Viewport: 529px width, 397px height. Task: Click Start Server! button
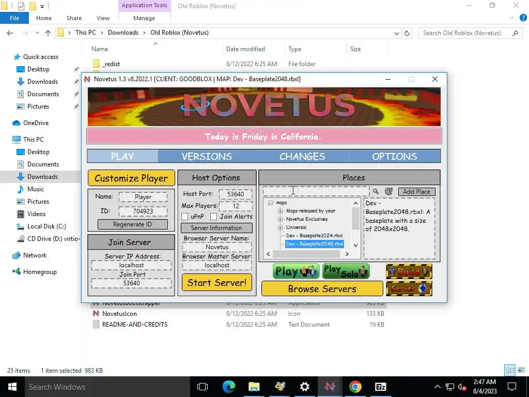click(217, 282)
